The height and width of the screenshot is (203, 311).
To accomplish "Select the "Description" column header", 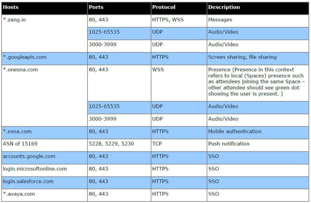I will (258, 8).
